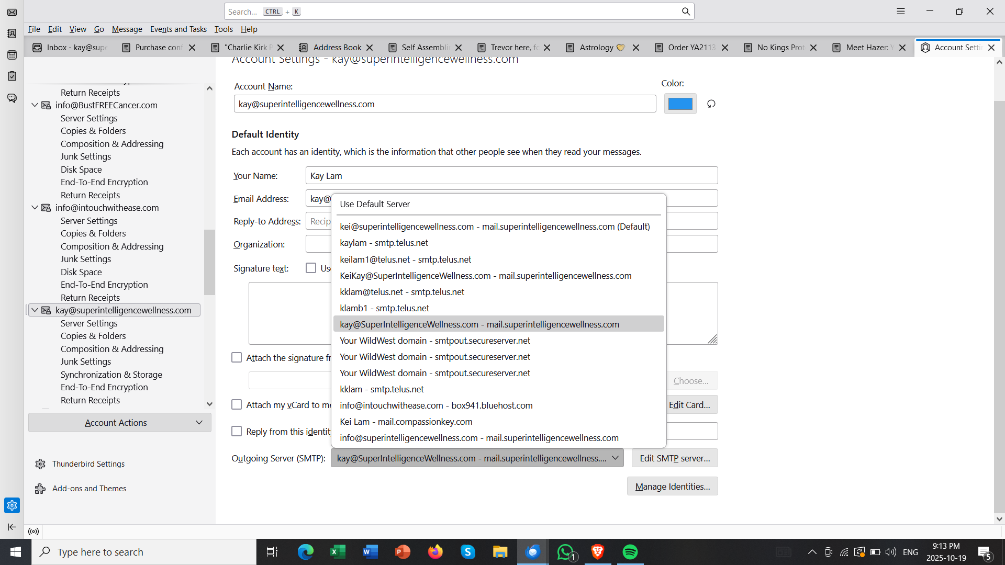The image size is (1005, 565).
Task: Open the Address Book space icon
Action: pyautogui.click(x=12, y=33)
